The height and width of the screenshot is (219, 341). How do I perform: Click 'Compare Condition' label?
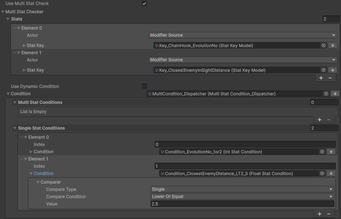(66, 197)
